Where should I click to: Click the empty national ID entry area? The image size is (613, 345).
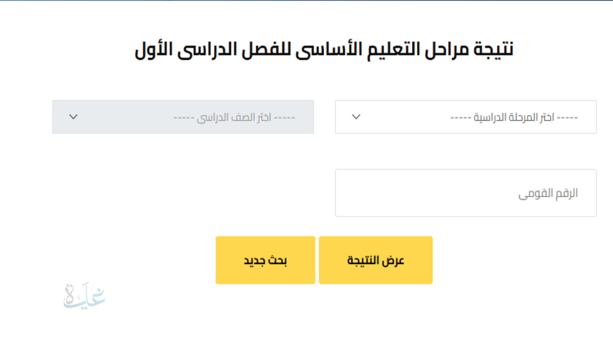(x=465, y=192)
